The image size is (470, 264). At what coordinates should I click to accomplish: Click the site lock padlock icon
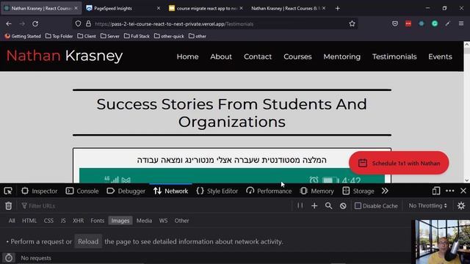pyautogui.click(x=88, y=23)
